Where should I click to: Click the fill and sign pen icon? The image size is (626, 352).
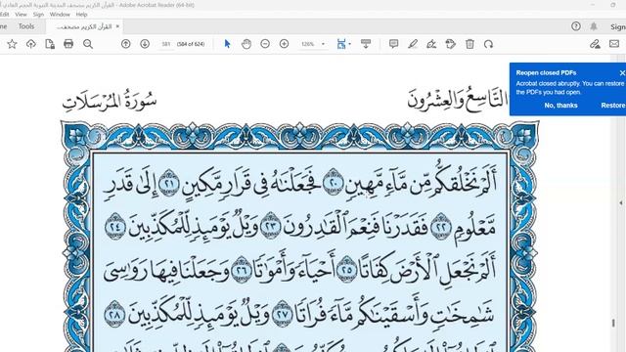595,44
